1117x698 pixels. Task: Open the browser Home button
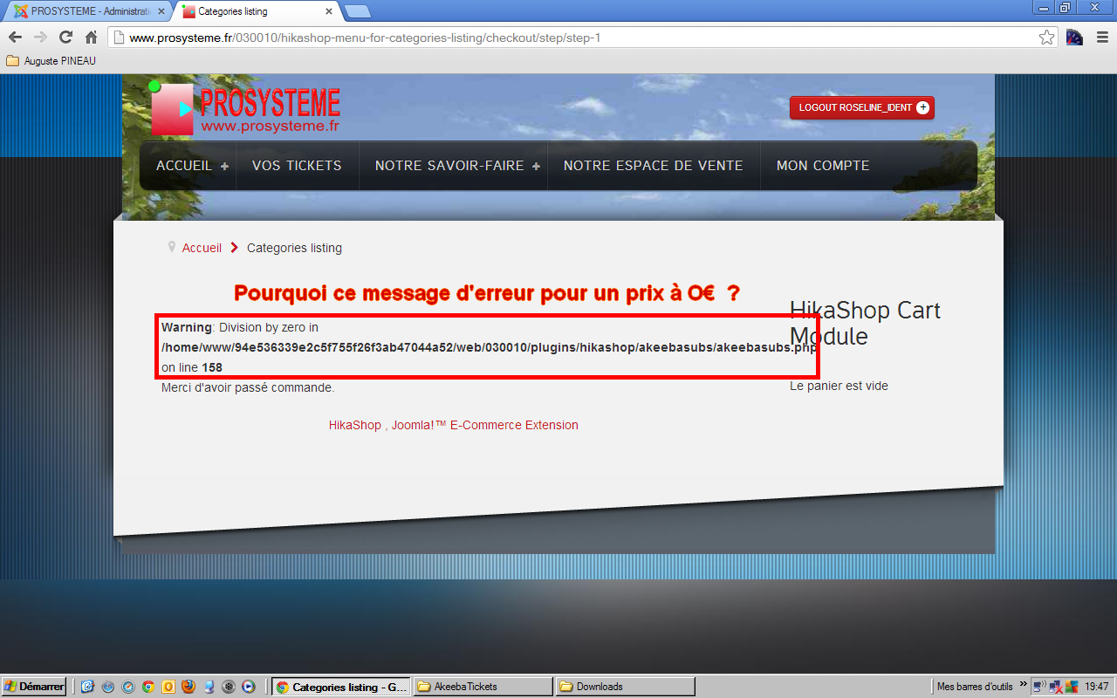click(91, 38)
